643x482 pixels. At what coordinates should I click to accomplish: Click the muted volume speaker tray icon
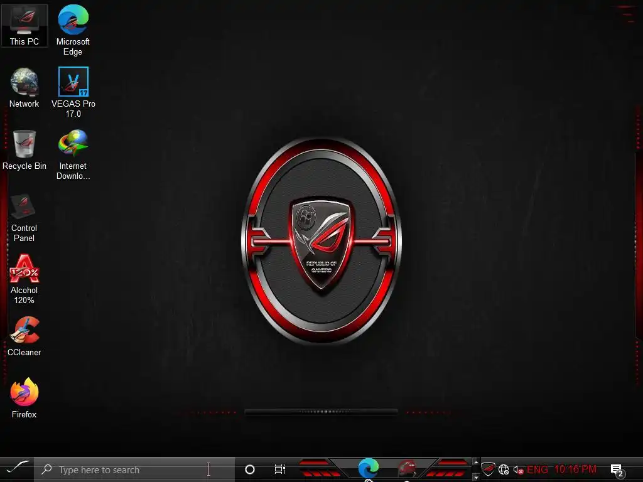click(x=518, y=469)
